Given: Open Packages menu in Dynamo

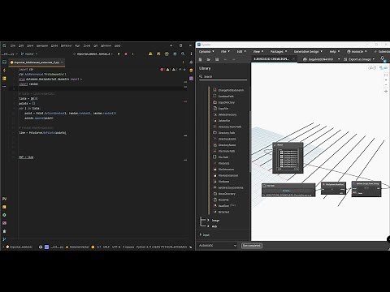Looking at the screenshot, I should point(279,51).
